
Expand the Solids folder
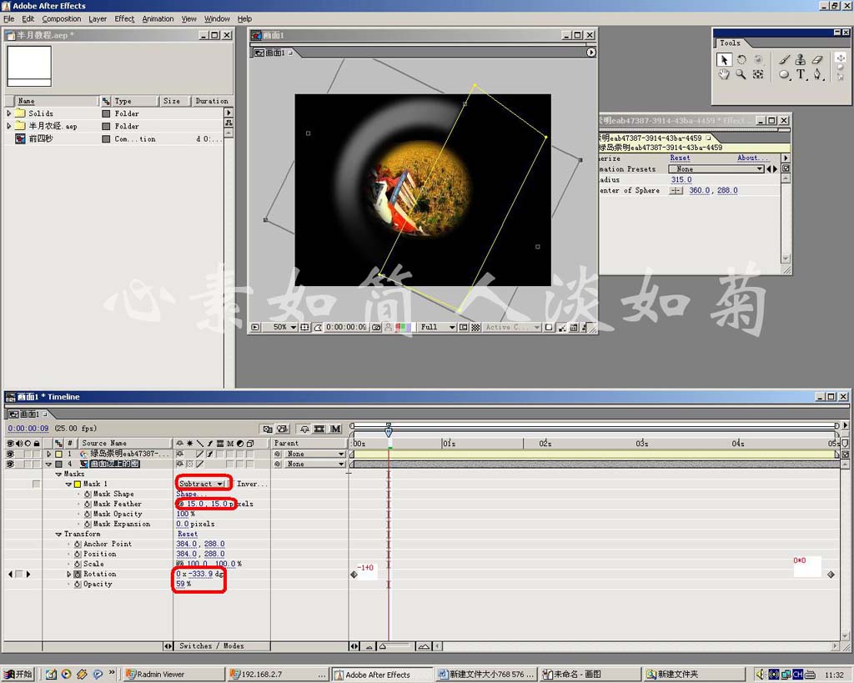point(8,113)
